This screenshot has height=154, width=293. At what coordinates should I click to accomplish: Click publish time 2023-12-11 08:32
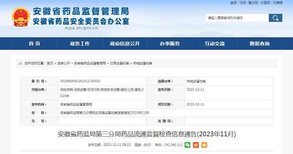pos(117,145)
